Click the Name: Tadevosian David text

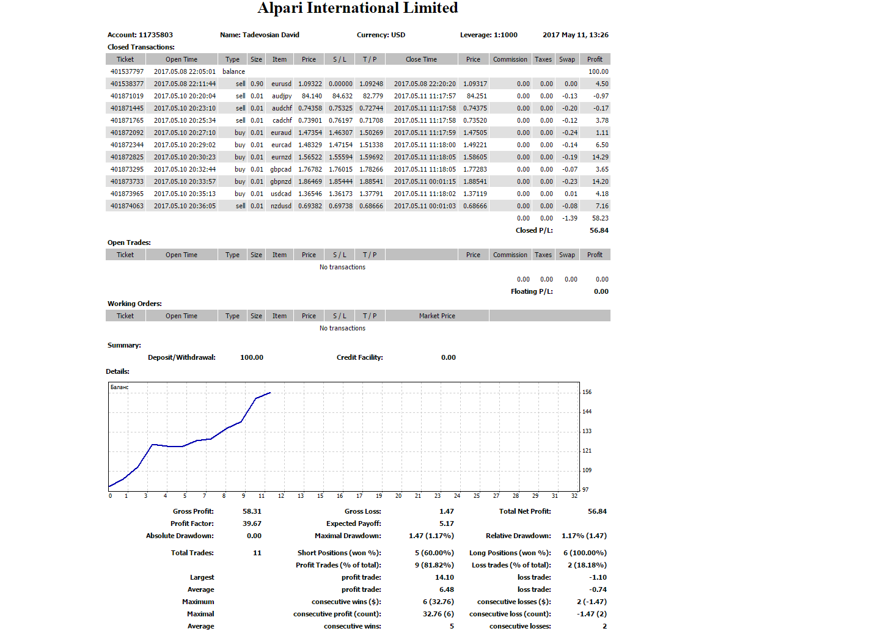[x=260, y=35]
